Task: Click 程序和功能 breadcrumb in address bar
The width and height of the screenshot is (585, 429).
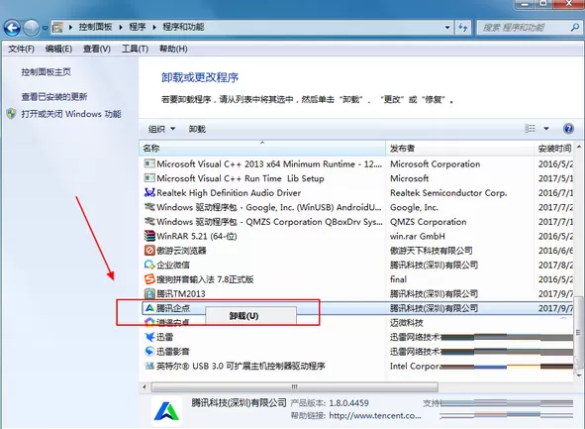Action: pyautogui.click(x=183, y=27)
